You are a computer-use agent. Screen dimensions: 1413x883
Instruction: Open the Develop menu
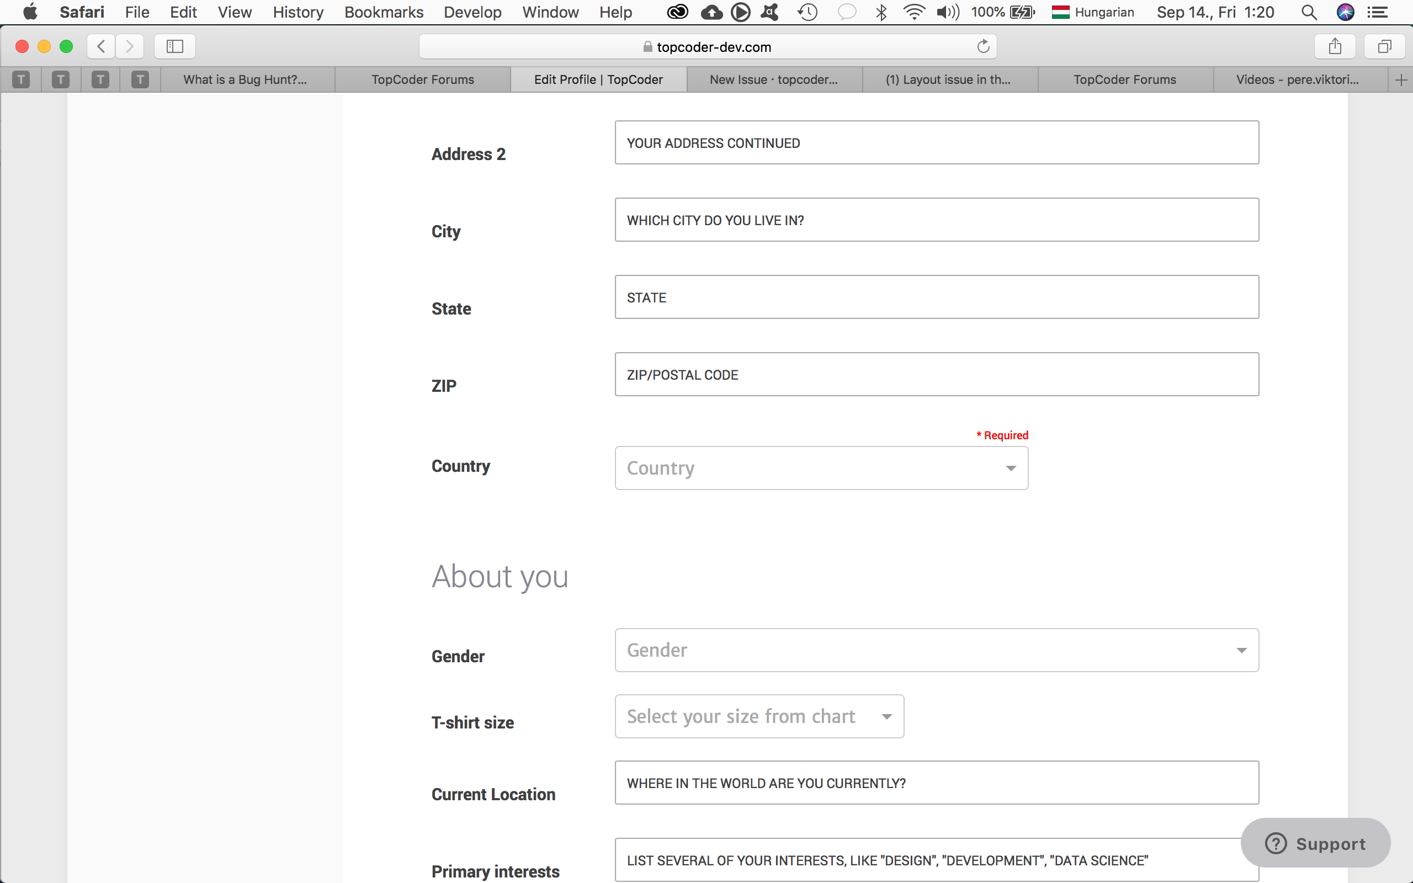[x=472, y=12]
